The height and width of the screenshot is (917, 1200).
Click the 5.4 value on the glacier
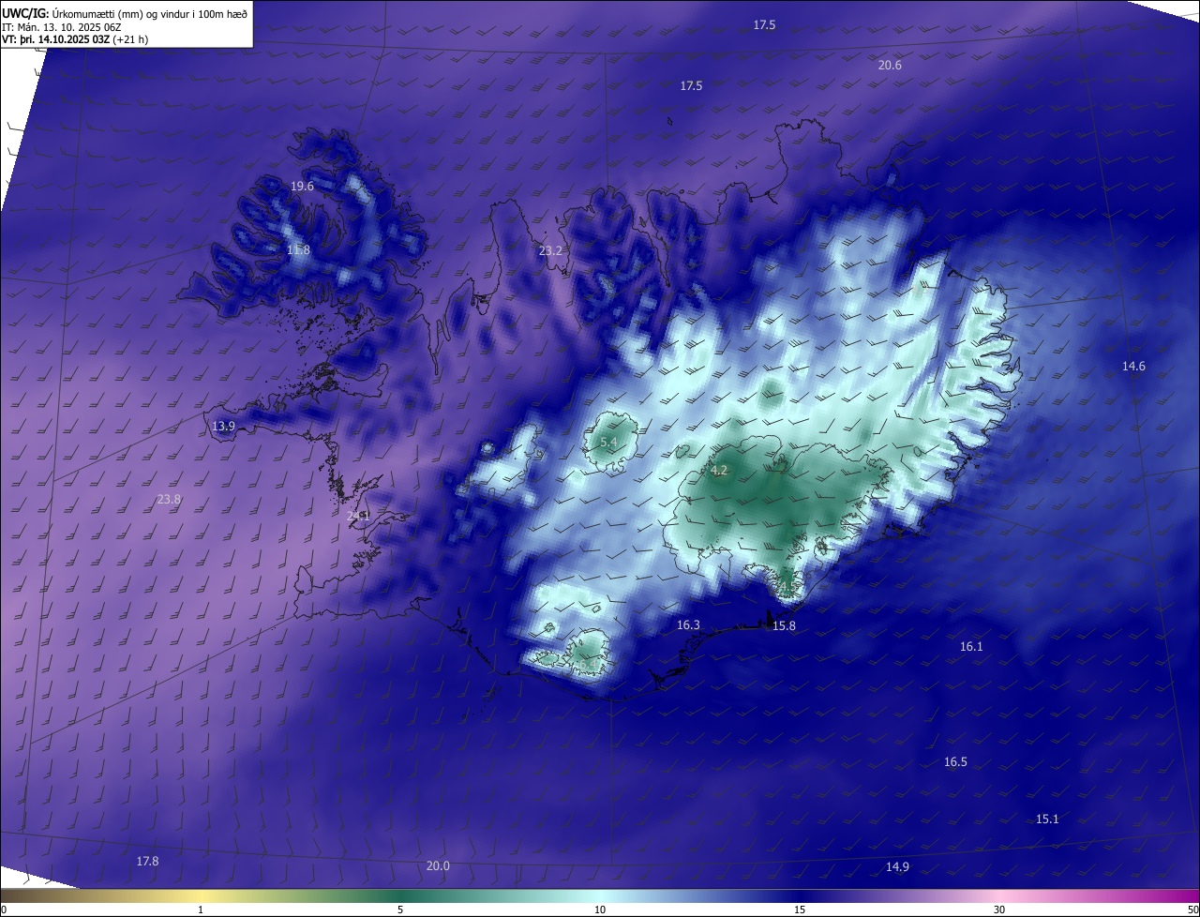coord(608,443)
